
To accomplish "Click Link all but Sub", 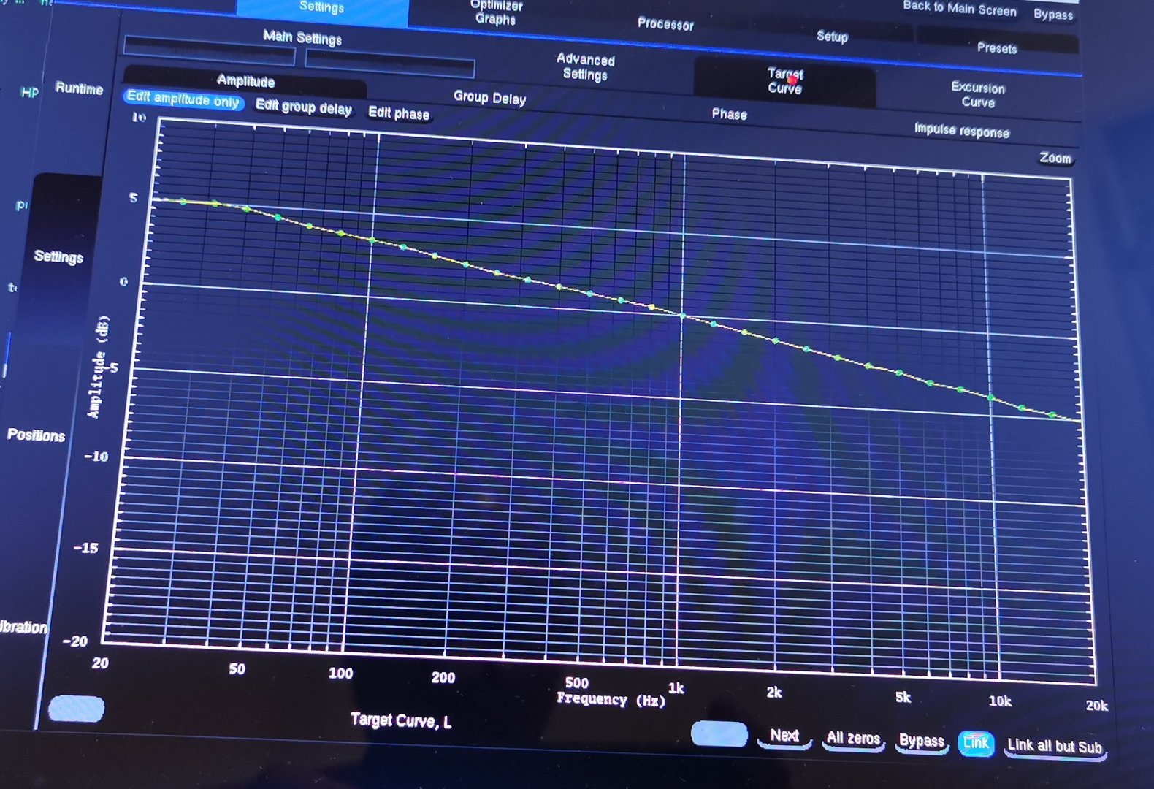I will (x=1055, y=747).
